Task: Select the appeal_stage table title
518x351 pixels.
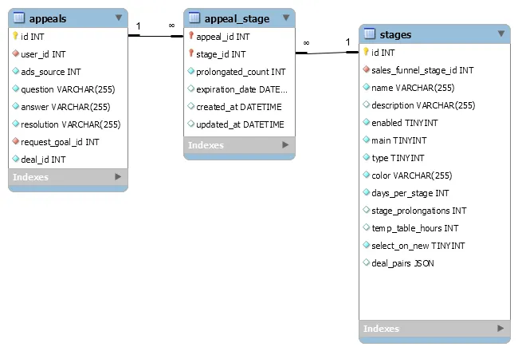Action: click(237, 18)
